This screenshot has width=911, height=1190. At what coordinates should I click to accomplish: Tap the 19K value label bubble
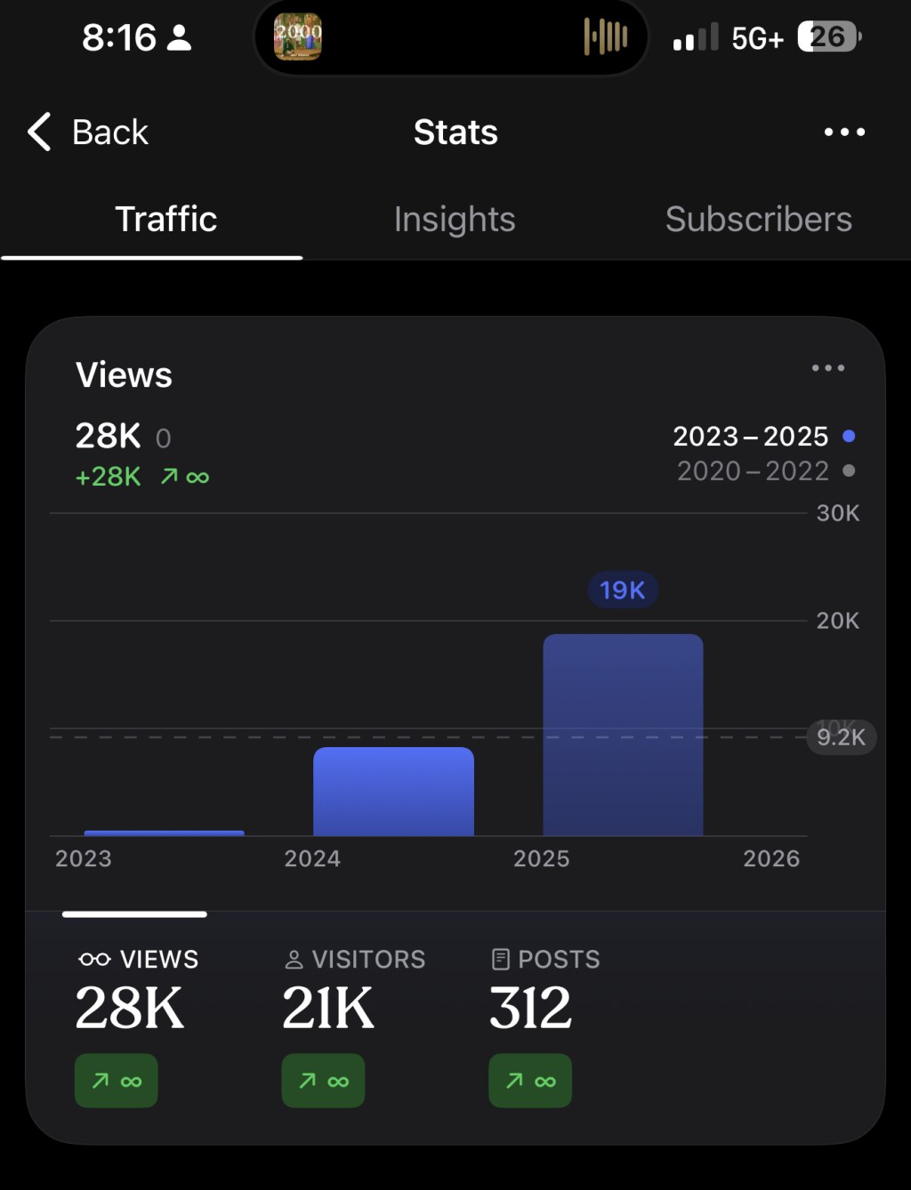(x=622, y=590)
